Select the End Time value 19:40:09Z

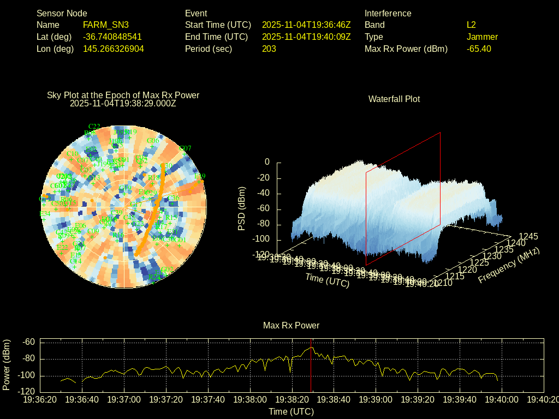tap(306, 37)
